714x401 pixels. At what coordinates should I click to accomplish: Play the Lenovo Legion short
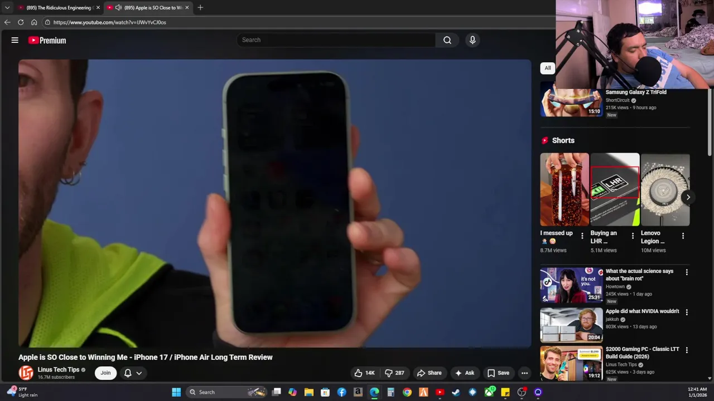(665, 189)
